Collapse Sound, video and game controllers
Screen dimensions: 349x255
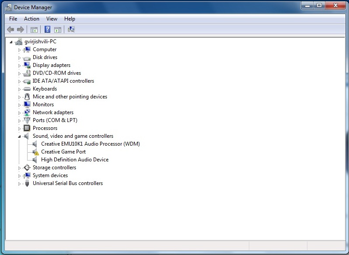[19, 136]
